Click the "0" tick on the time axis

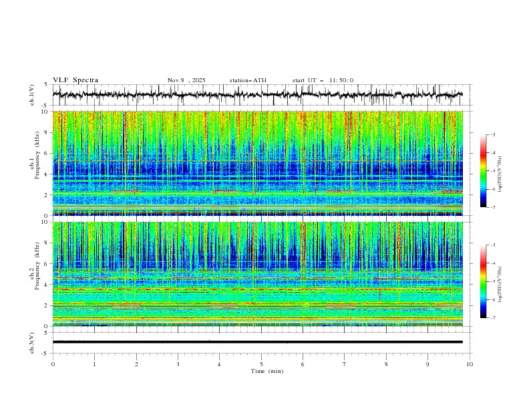click(x=53, y=364)
